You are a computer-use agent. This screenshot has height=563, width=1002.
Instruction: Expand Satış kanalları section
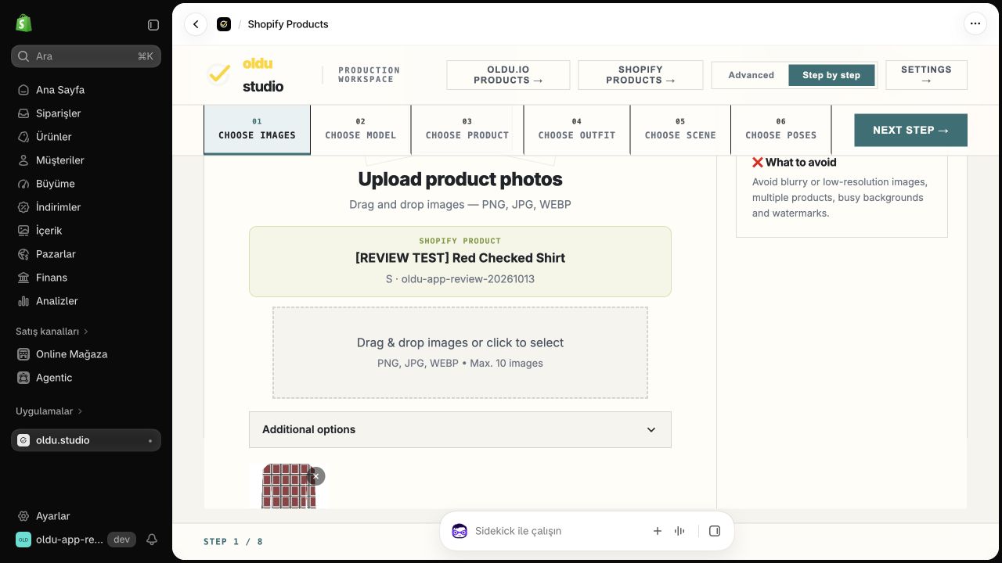[52, 332]
